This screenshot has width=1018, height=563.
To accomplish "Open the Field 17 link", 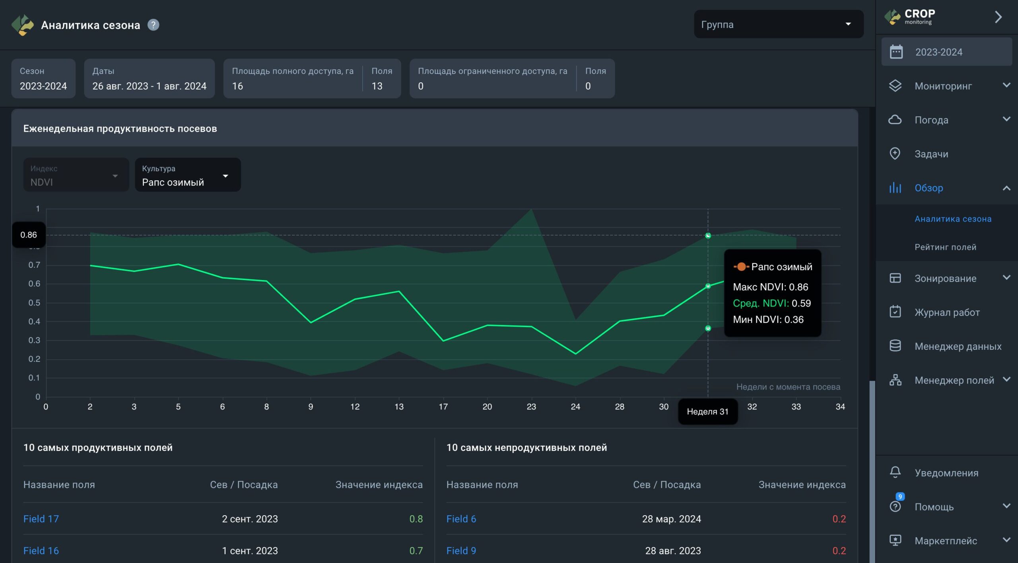I will coord(41,519).
